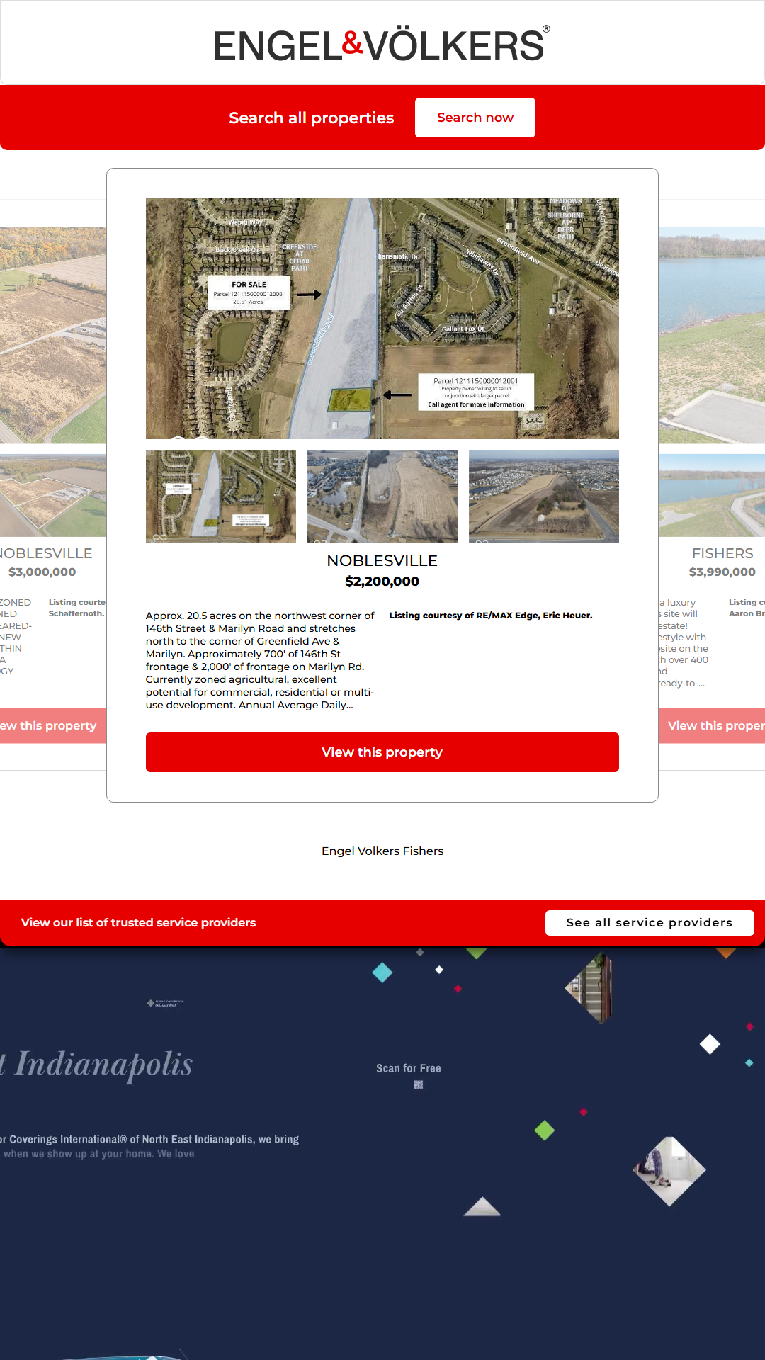Open the main aerial parcel map image
This screenshot has width=765, height=1360.
[382, 319]
